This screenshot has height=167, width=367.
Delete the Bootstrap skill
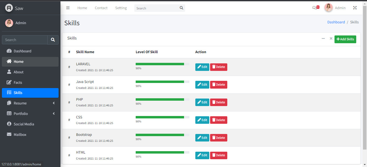click(x=219, y=138)
